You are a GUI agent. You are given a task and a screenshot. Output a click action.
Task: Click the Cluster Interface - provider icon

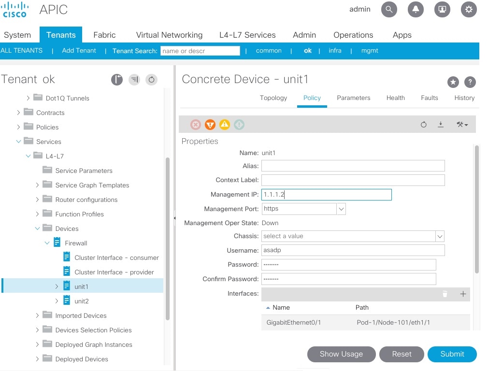[x=67, y=271]
